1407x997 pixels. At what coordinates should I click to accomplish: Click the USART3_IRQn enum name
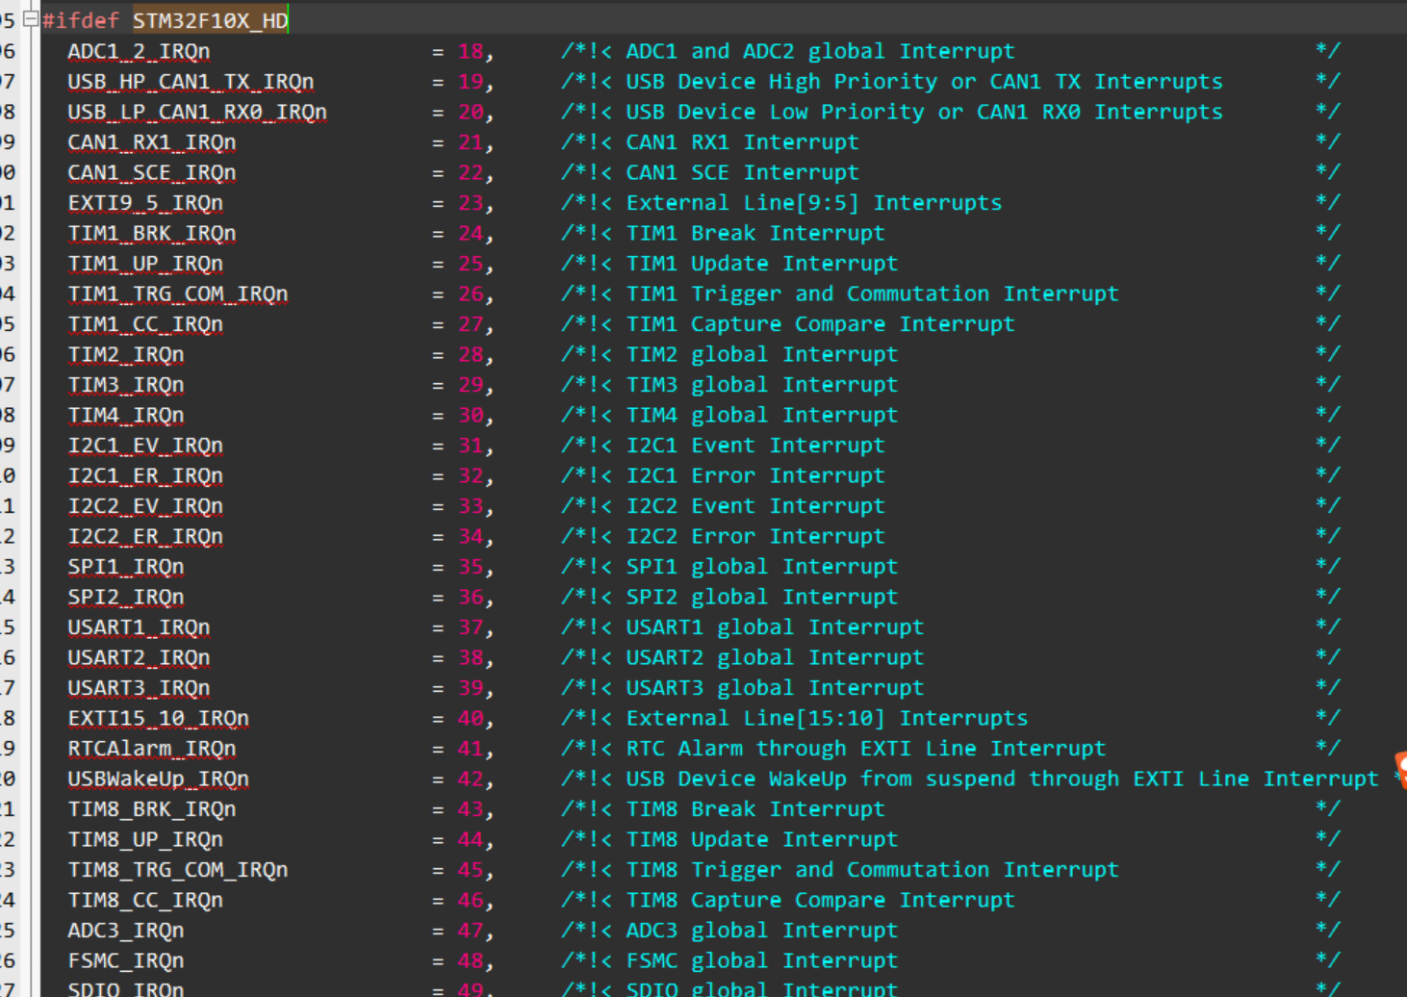[x=139, y=687]
